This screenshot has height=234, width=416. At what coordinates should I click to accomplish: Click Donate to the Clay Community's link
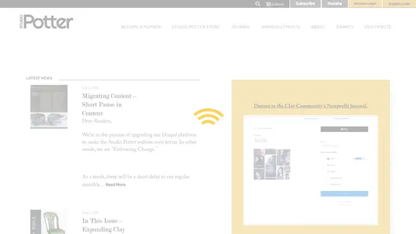pyautogui.click(x=311, y=106)
